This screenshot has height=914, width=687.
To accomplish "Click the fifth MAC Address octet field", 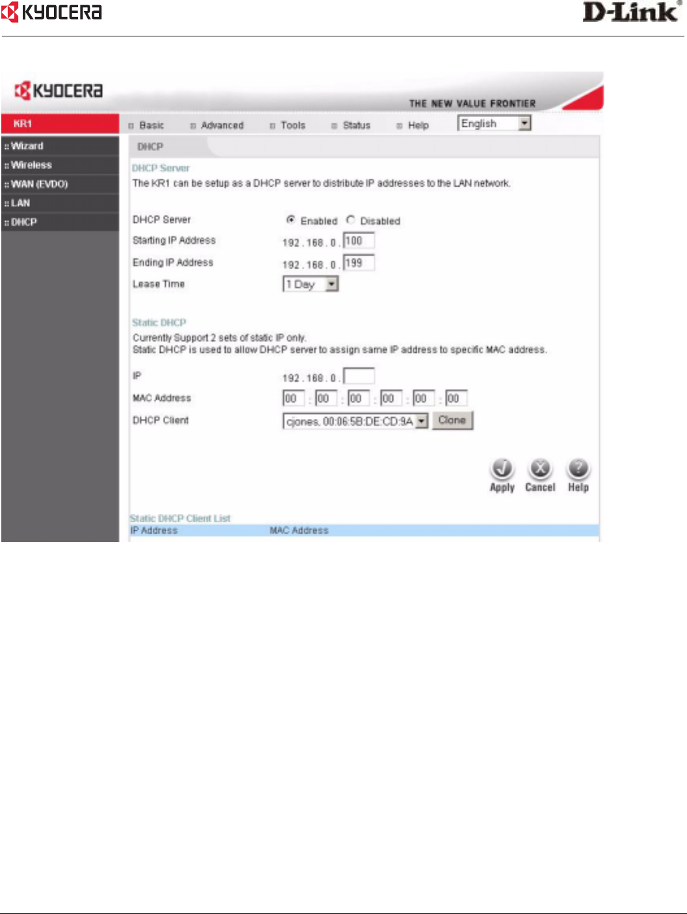I will tap(424, 398).
